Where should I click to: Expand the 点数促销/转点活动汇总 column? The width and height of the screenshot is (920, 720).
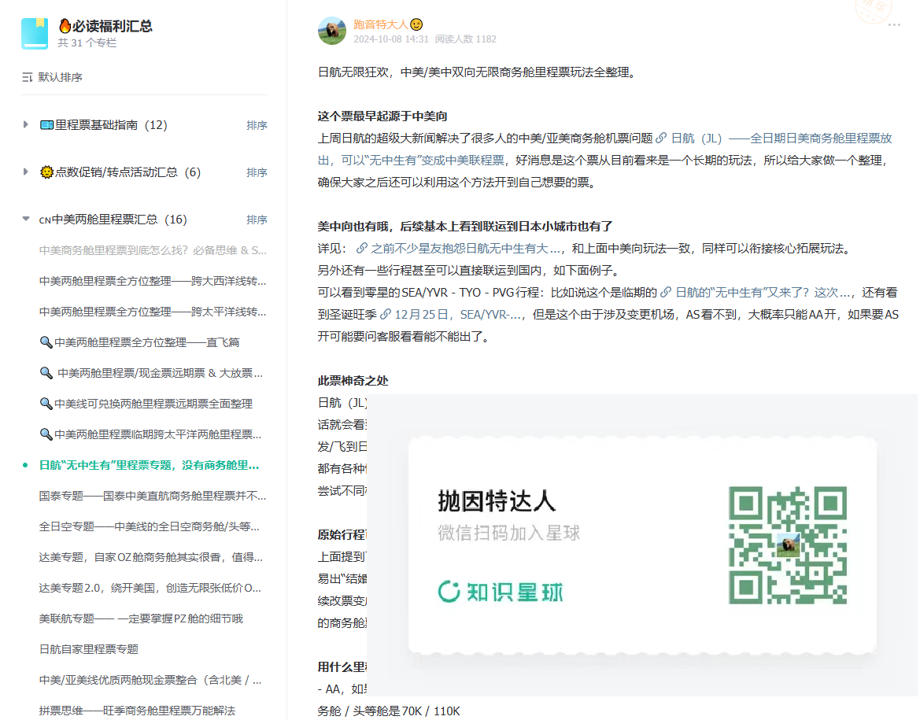click(24, 172)
